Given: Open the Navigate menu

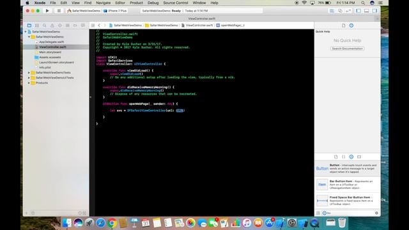Looking at the screenshot, I should [x=103, y=3].
